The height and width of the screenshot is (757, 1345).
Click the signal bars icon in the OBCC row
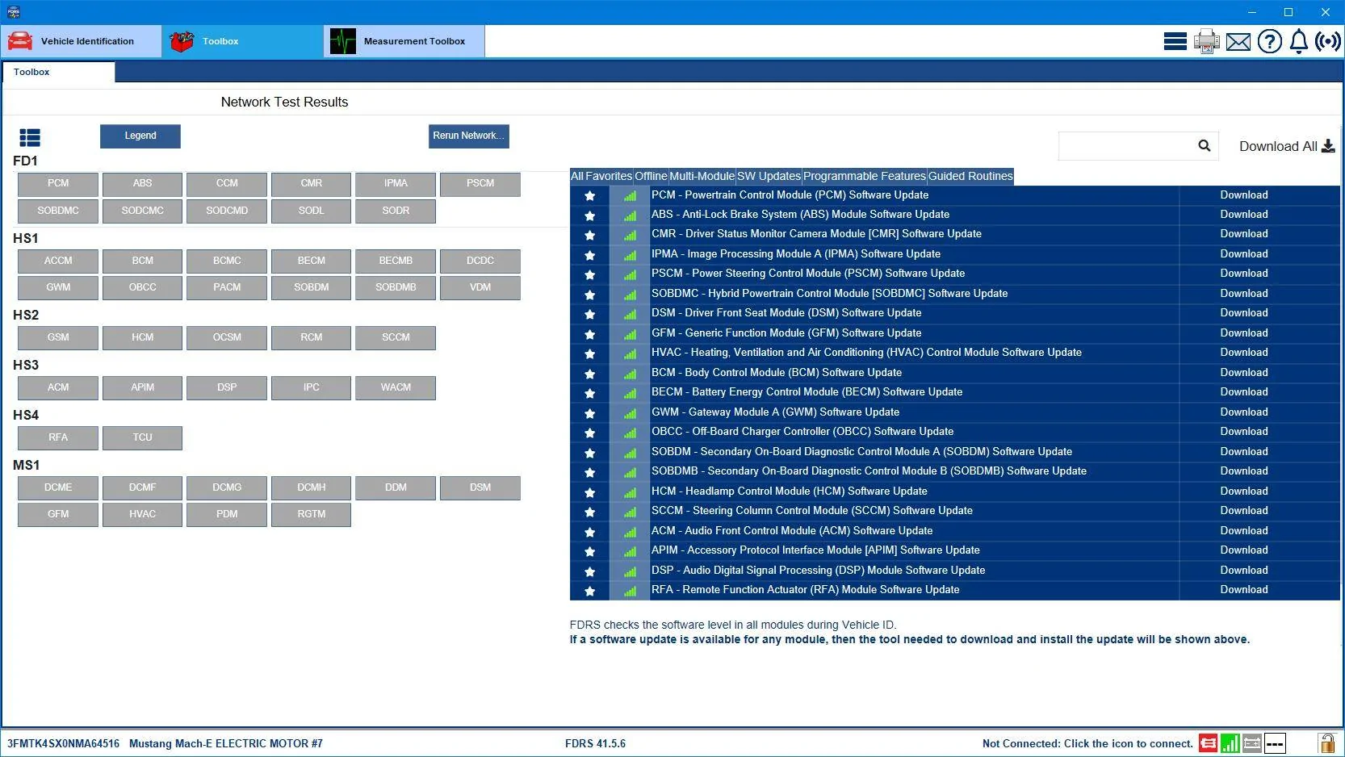[x=630, y=433]
